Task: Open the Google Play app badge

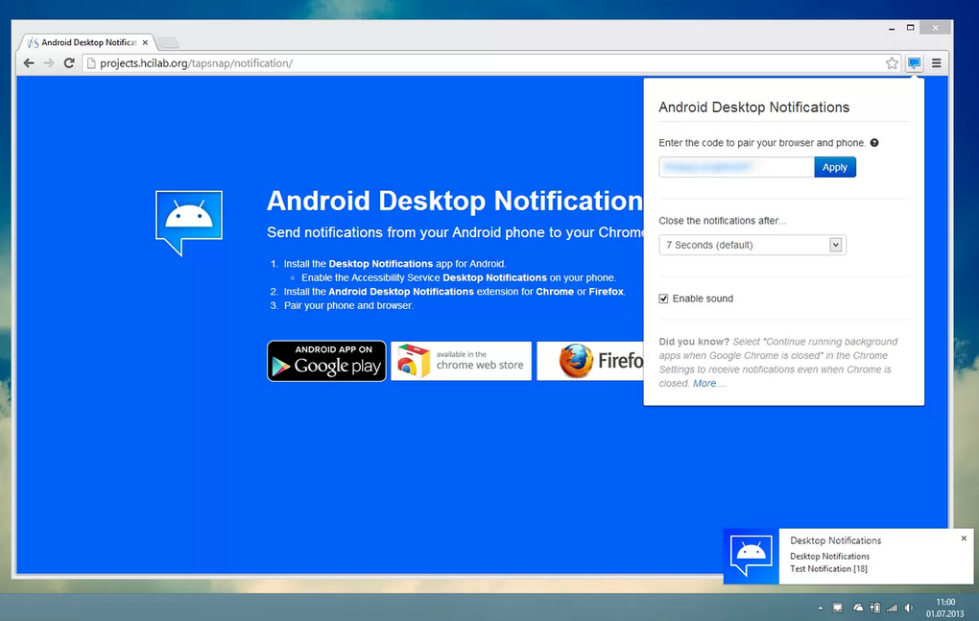Action: point(326,361)
